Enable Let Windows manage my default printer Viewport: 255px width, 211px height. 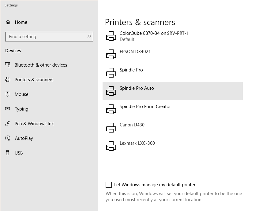click(109, 185)
